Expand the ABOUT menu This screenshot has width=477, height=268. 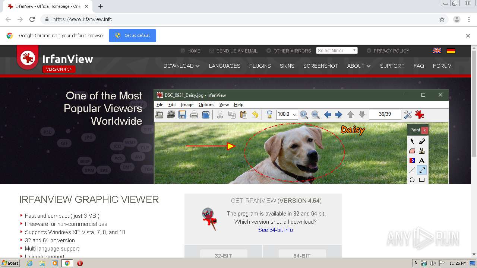tap(359, 66)
